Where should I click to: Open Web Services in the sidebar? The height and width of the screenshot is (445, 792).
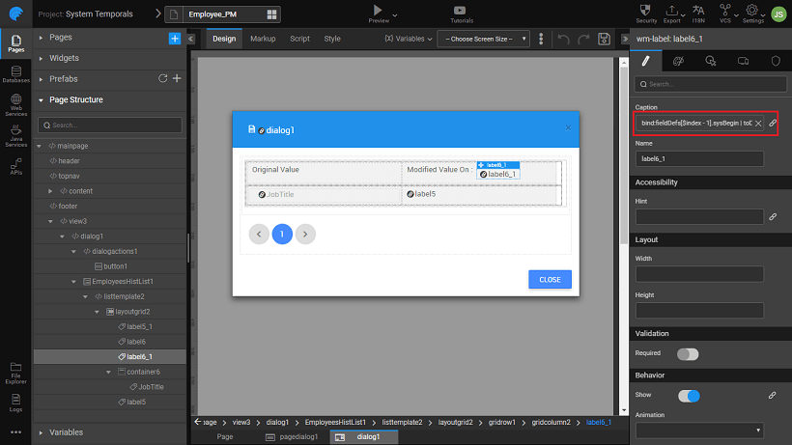coord(15,107)
